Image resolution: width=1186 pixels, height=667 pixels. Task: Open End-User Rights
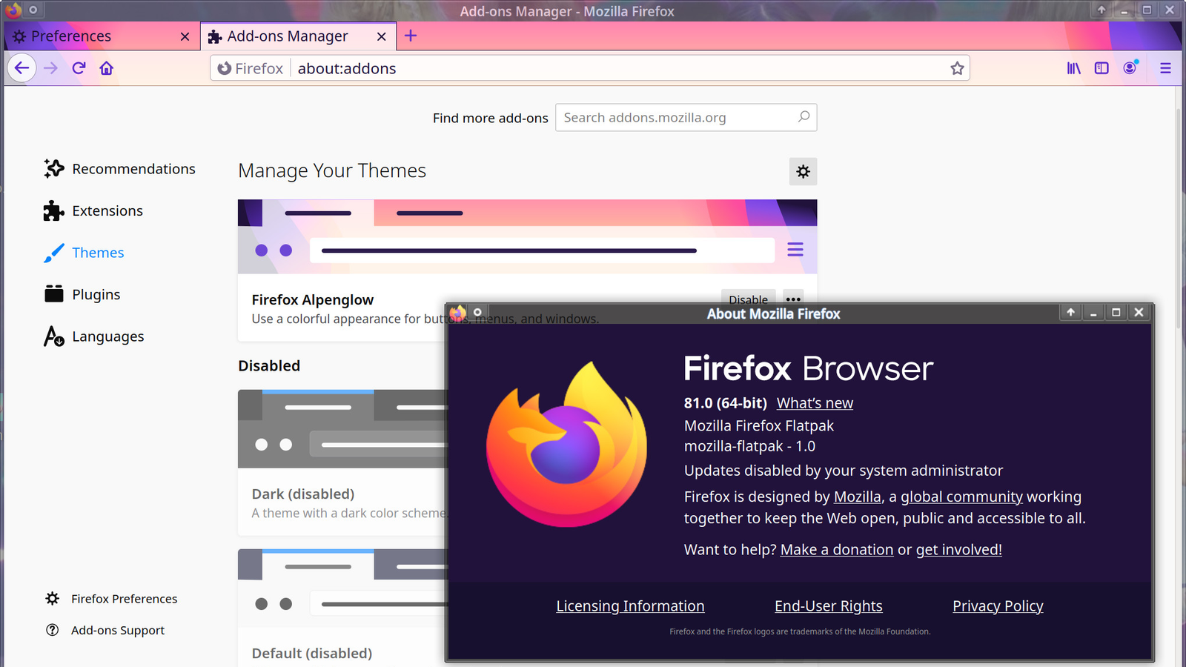tap(829, 606)
